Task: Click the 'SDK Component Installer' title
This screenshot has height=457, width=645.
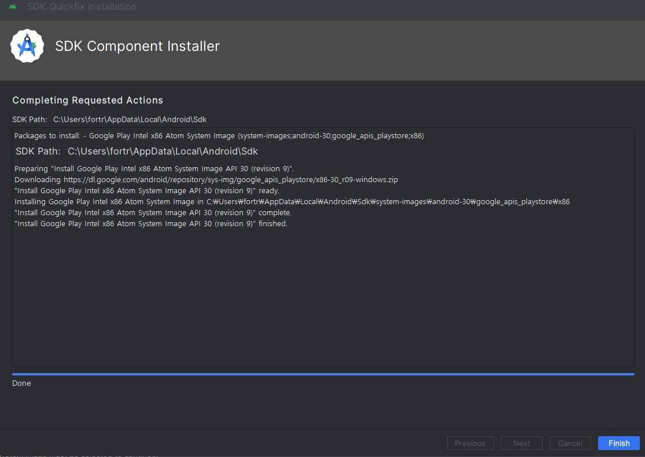Action: (x=138, y=46)
